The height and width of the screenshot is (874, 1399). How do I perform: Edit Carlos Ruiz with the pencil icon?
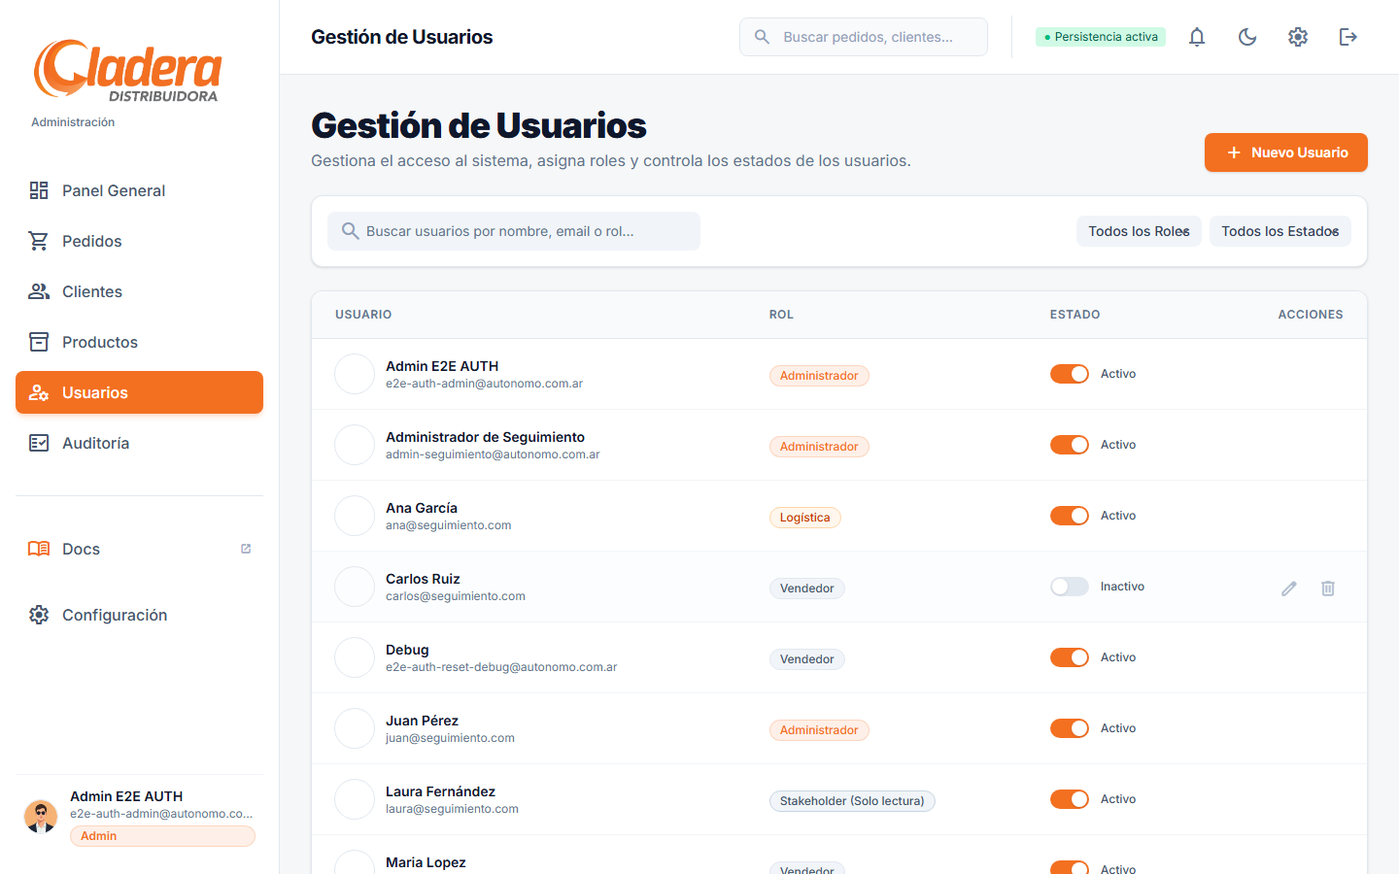pyautogui.click(x=1288, y=588)
